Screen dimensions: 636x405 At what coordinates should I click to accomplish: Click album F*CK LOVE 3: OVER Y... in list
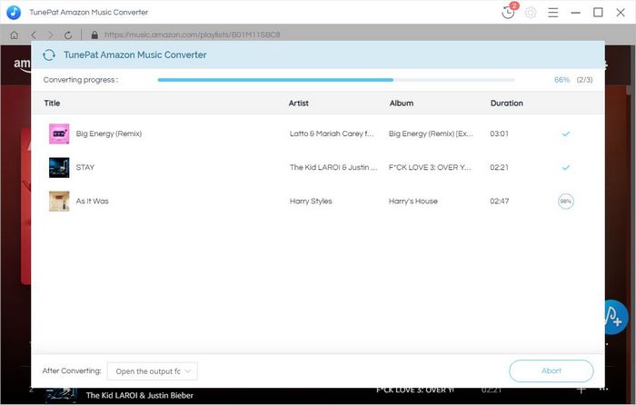(430, 167)
